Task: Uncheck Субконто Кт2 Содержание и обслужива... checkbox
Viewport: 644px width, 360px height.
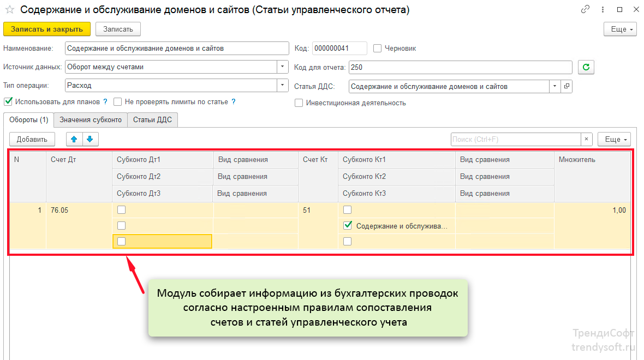Action: tap(348, 225)
